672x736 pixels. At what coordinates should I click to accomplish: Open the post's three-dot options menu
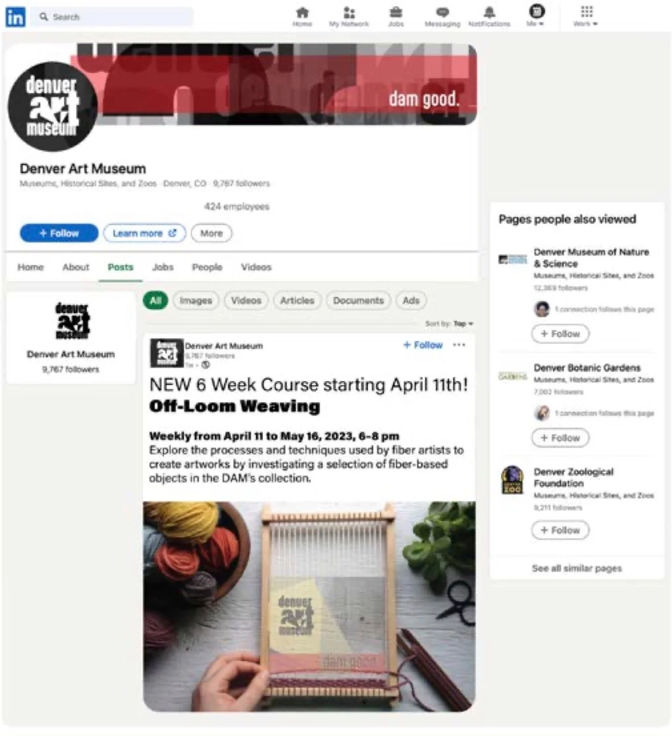click(x=459, y=345)
